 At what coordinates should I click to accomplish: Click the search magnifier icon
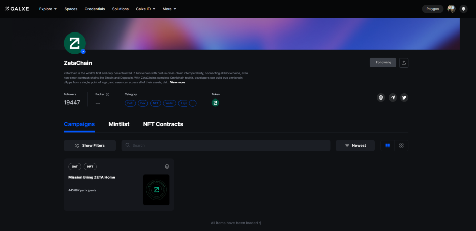click(x=128, y=145)
